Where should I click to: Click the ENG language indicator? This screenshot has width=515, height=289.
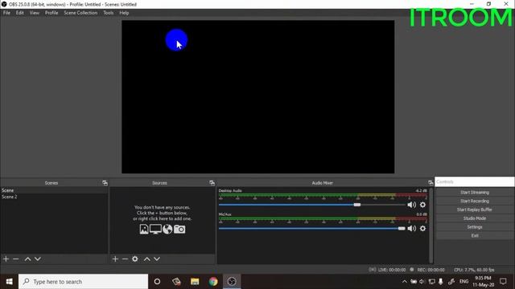[x=463, y=282]
